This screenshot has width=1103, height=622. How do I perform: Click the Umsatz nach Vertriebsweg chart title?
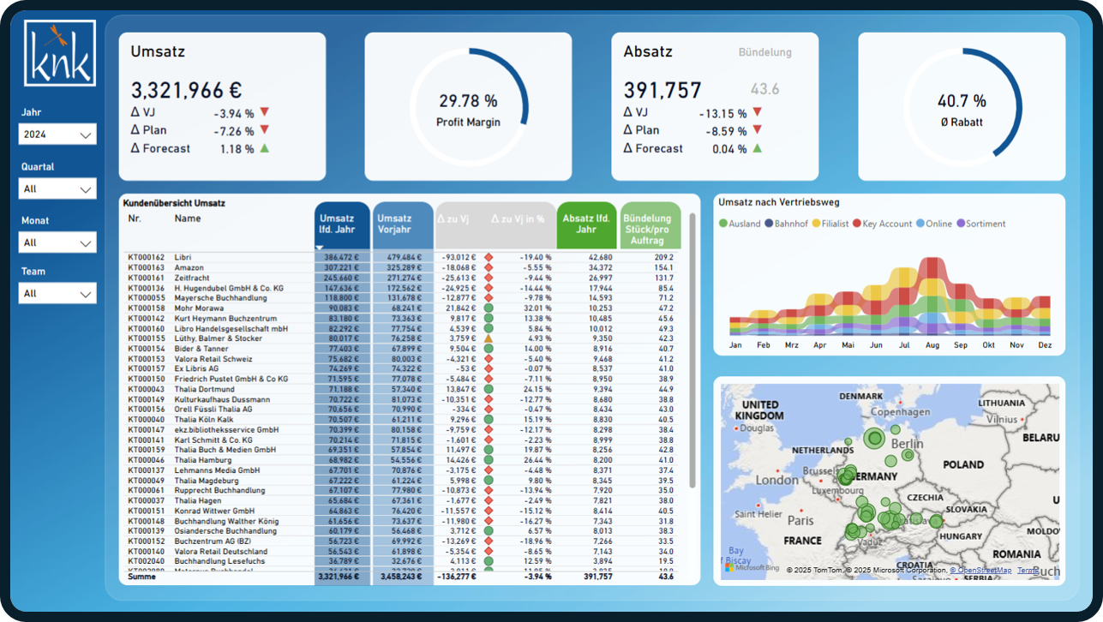coord(779,202)
